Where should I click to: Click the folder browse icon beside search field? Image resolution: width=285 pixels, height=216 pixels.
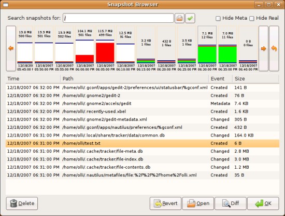179,18
